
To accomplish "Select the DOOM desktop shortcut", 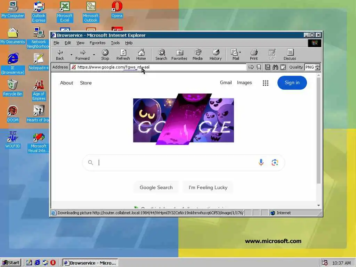I will pyautogui.click(x=13, y=114).
